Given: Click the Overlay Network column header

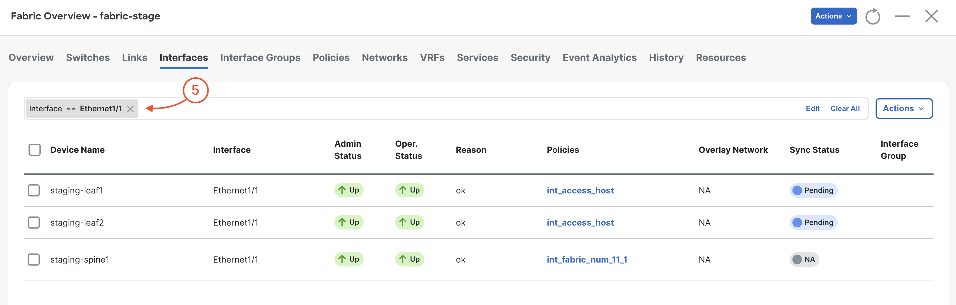Looking at the screenshot, I should (x=733, y=150).
